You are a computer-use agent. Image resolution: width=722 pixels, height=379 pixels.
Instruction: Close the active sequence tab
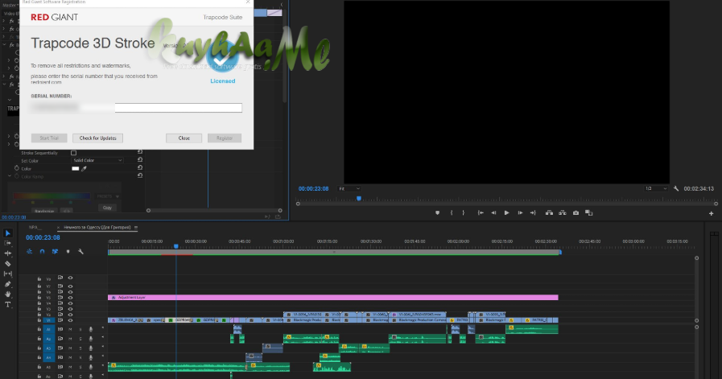click(59, 228)
